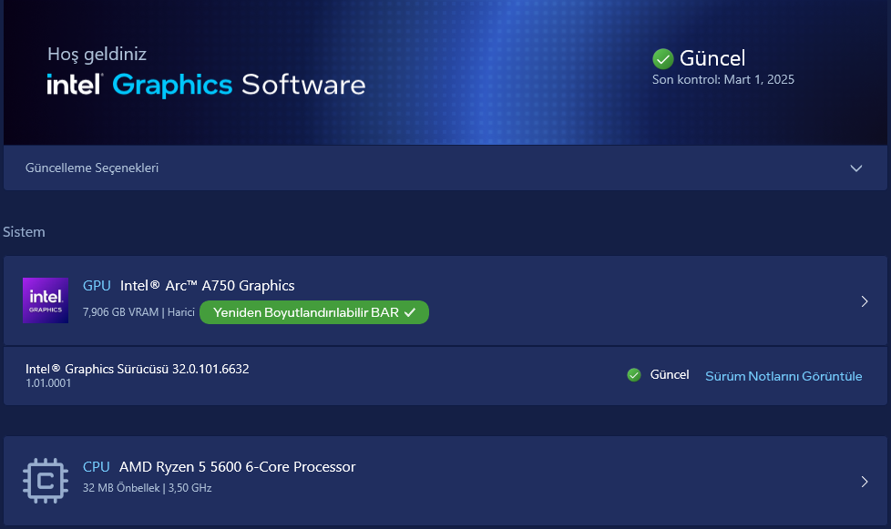The height and width of the screenshot is (529, 891).
Task: Click driver version text 32.0.101.6632
Action: [210, 369]
